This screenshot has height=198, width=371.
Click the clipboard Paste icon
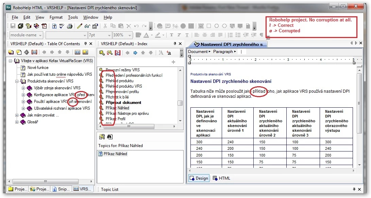point(121,26)
